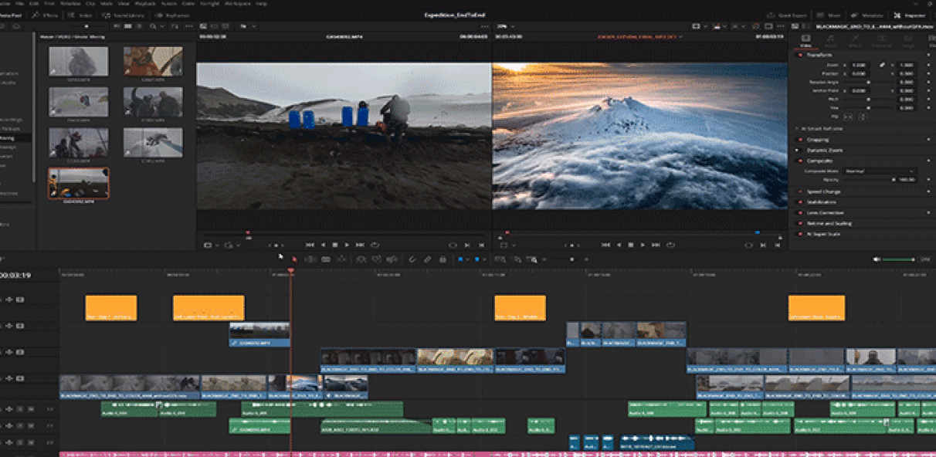Select the GH010092.MP4 thumbnail in the media pool

pyautogui.click(x=76, y=184)
